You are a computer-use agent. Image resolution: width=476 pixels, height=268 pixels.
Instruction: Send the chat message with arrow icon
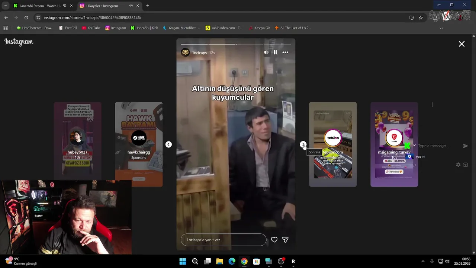(465, 146)
